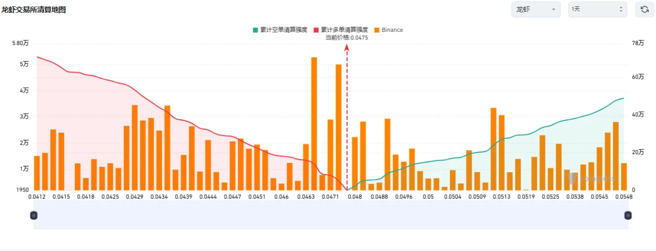Grab the left range slider handle
Image resolution: width=656 pixels, height=251 pixels.
tap(34, 216)
